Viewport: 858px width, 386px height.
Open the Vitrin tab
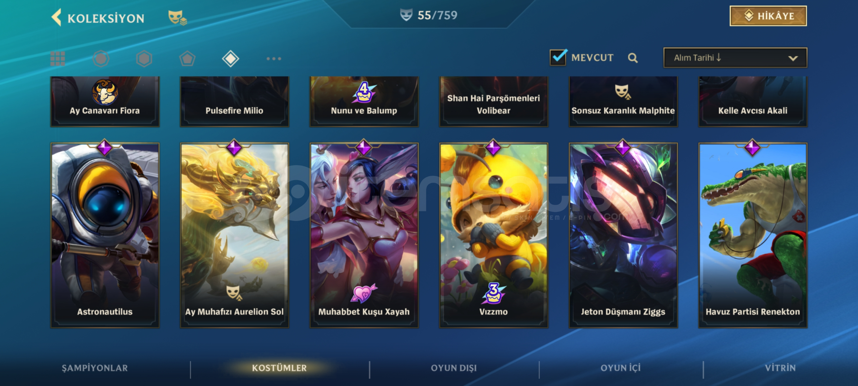click(780, 368)
